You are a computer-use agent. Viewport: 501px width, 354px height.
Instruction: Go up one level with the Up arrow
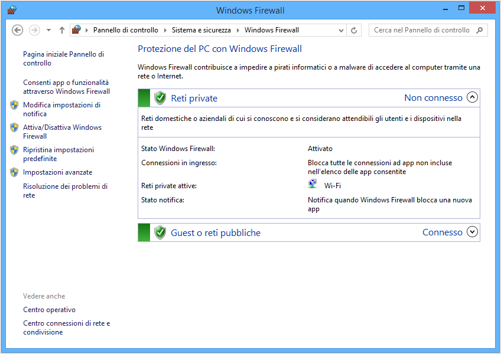62,30
